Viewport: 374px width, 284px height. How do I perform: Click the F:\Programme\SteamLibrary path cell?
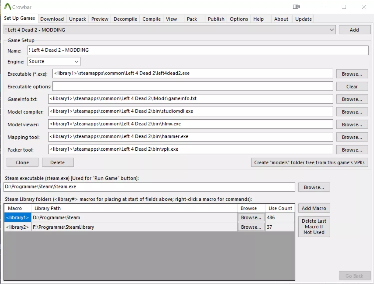coord(134,227)
